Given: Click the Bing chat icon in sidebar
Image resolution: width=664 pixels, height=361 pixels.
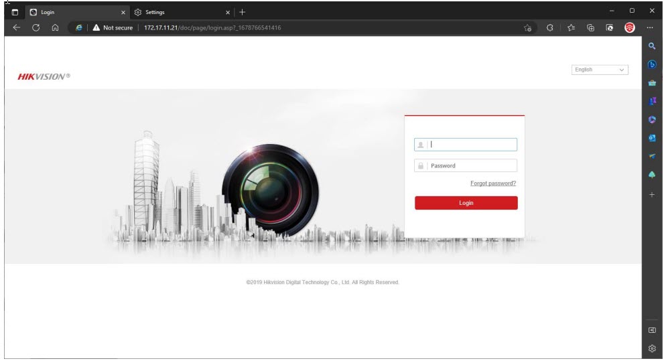Looking at the screenshot, I should tap(652, 64).
